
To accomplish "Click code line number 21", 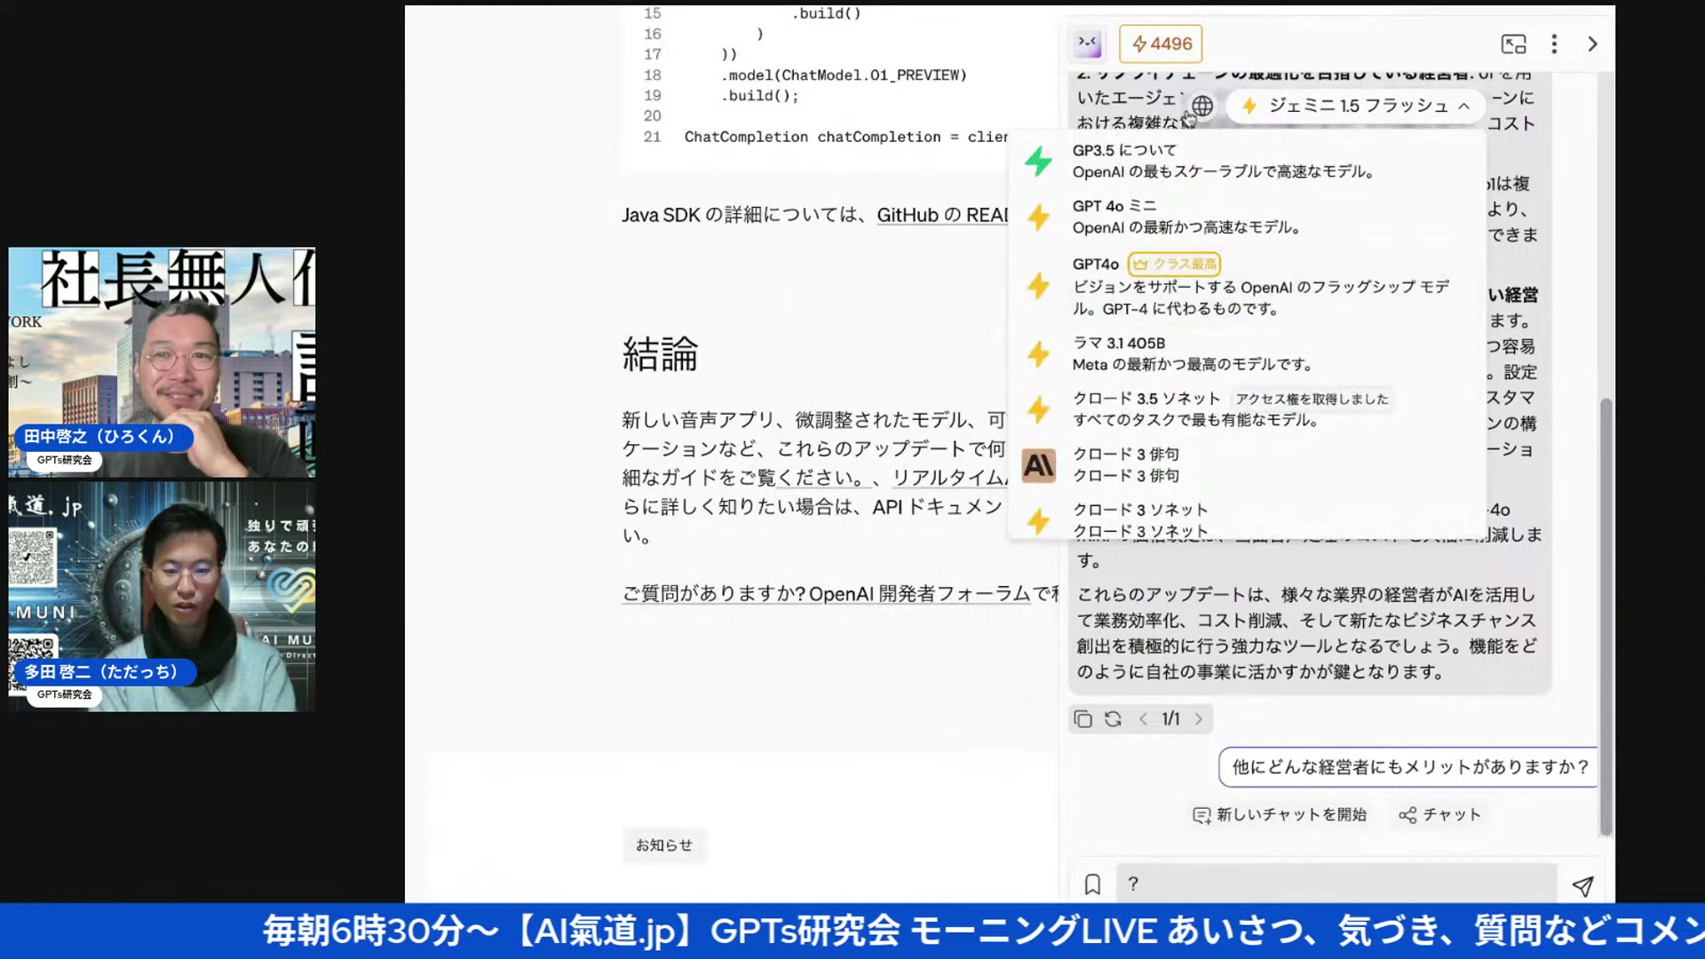I will [652, 137].
